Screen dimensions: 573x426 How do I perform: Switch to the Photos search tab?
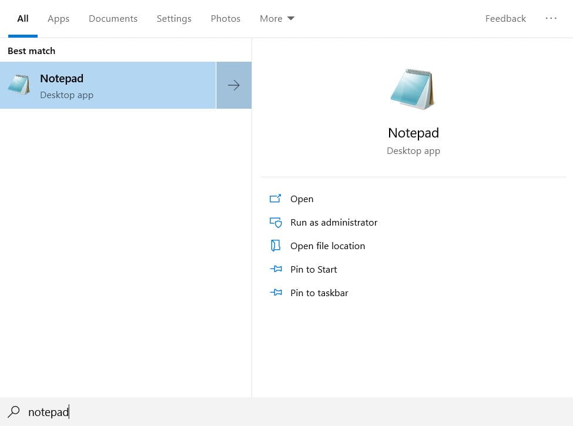tap(226, 19)
